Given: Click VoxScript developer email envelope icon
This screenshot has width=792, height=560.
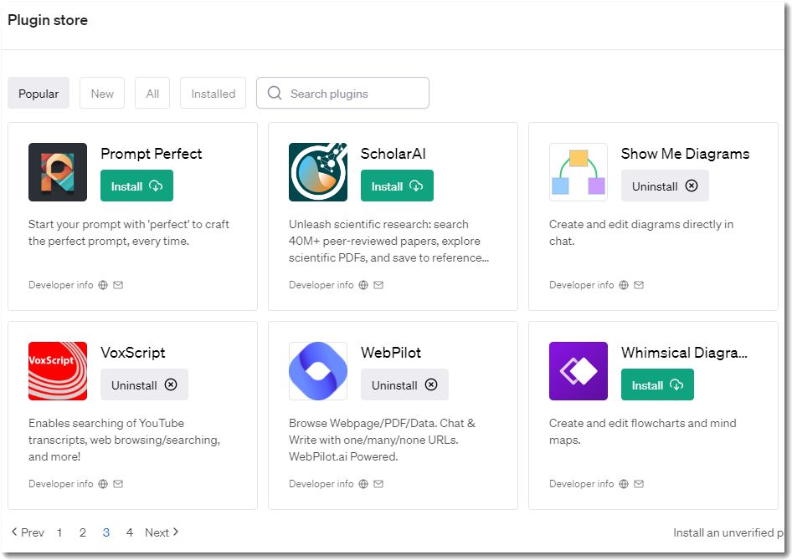Looking at the screenshot, I should point(118,484).
